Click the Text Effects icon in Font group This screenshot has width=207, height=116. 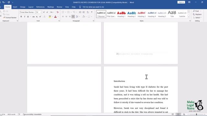pyautogui.click(x=45, y=16)
